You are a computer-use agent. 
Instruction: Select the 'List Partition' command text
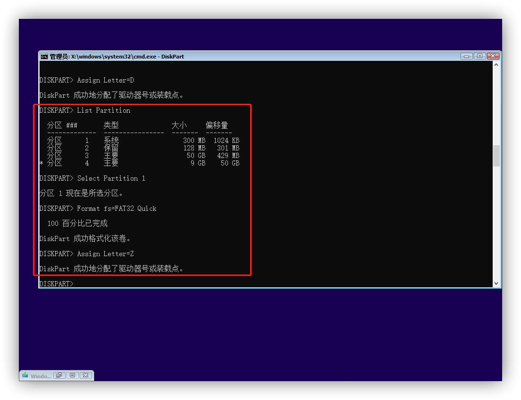104,110
